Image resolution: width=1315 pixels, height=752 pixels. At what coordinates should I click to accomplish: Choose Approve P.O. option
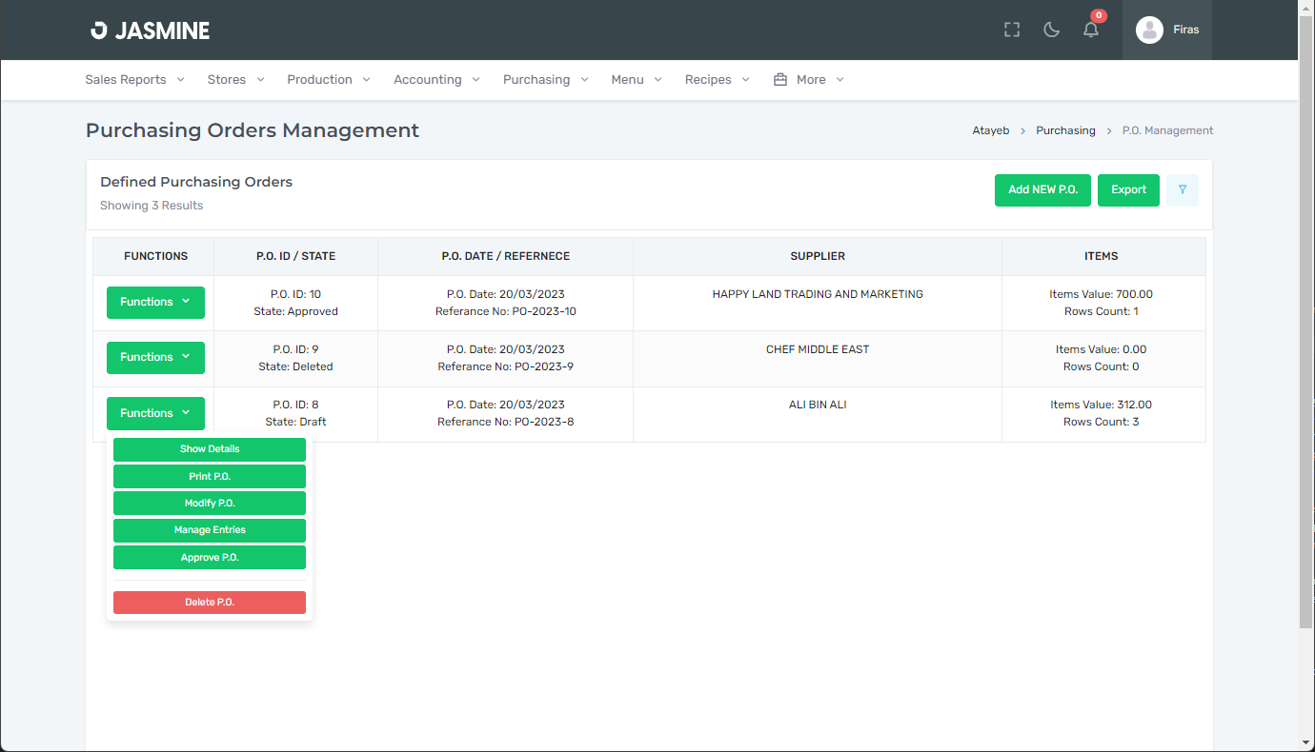click(210, 558)
